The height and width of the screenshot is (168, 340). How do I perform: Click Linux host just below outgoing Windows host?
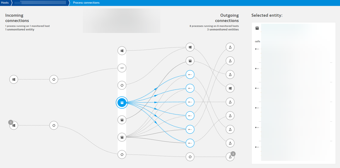tap(230, 102)
